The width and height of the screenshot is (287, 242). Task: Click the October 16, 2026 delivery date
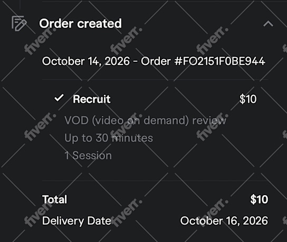pyautogui.click(x=224, y=220)
